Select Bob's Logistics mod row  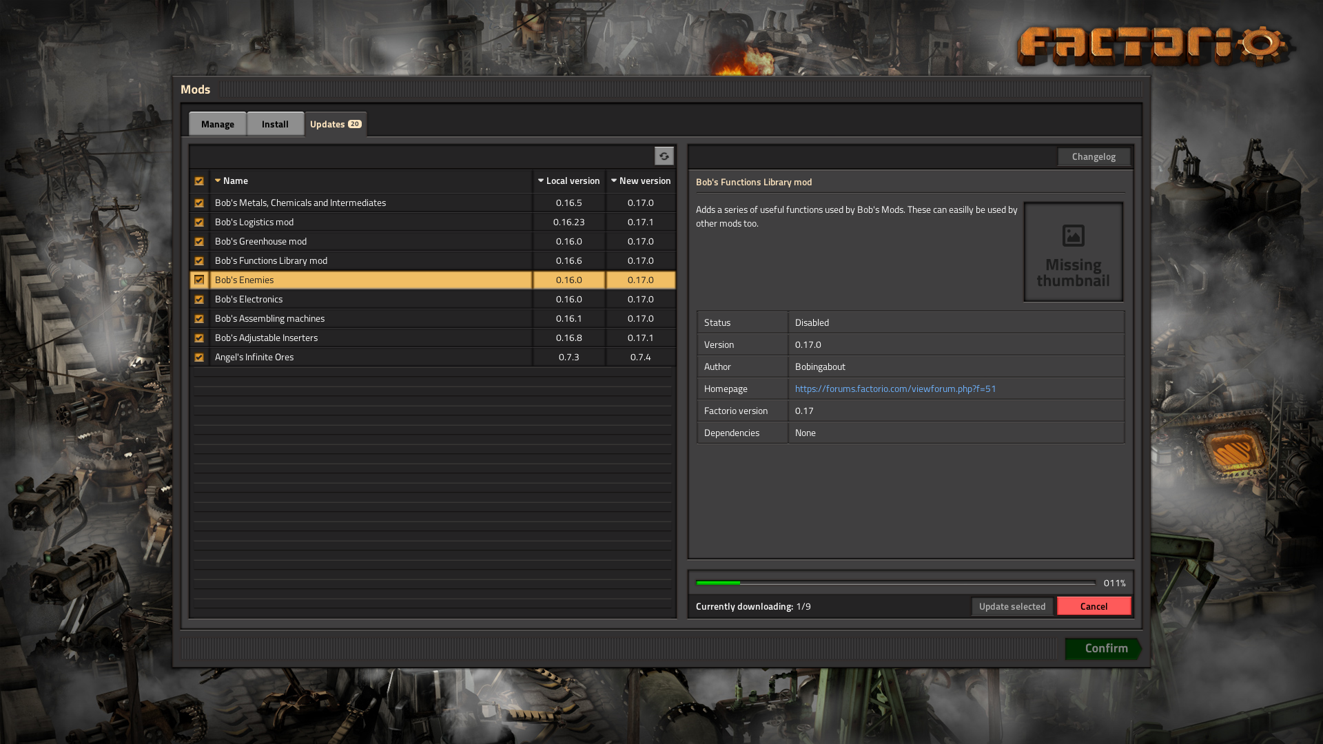coord(433,222)
